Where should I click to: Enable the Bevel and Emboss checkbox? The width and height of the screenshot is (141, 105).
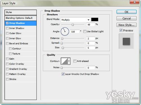[x=7, y=44]
